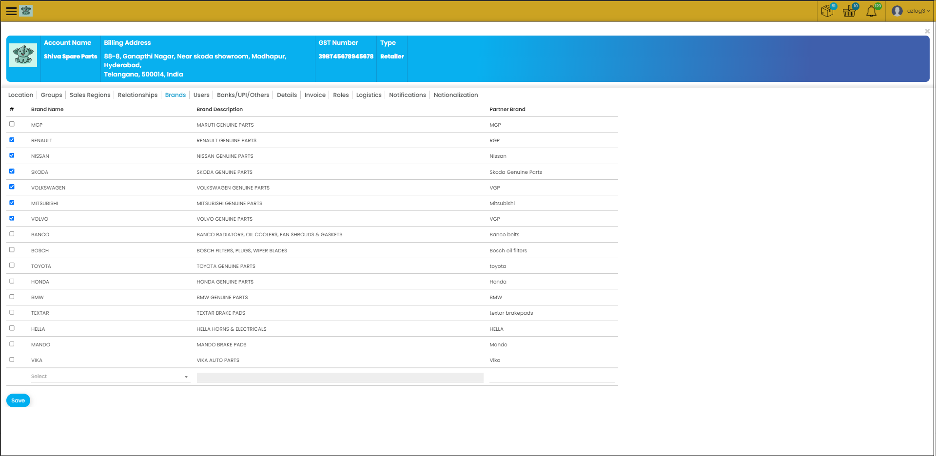Click the textar brakepads partner brand
This screenshot has height=456, width=936.
click(511, 313)
